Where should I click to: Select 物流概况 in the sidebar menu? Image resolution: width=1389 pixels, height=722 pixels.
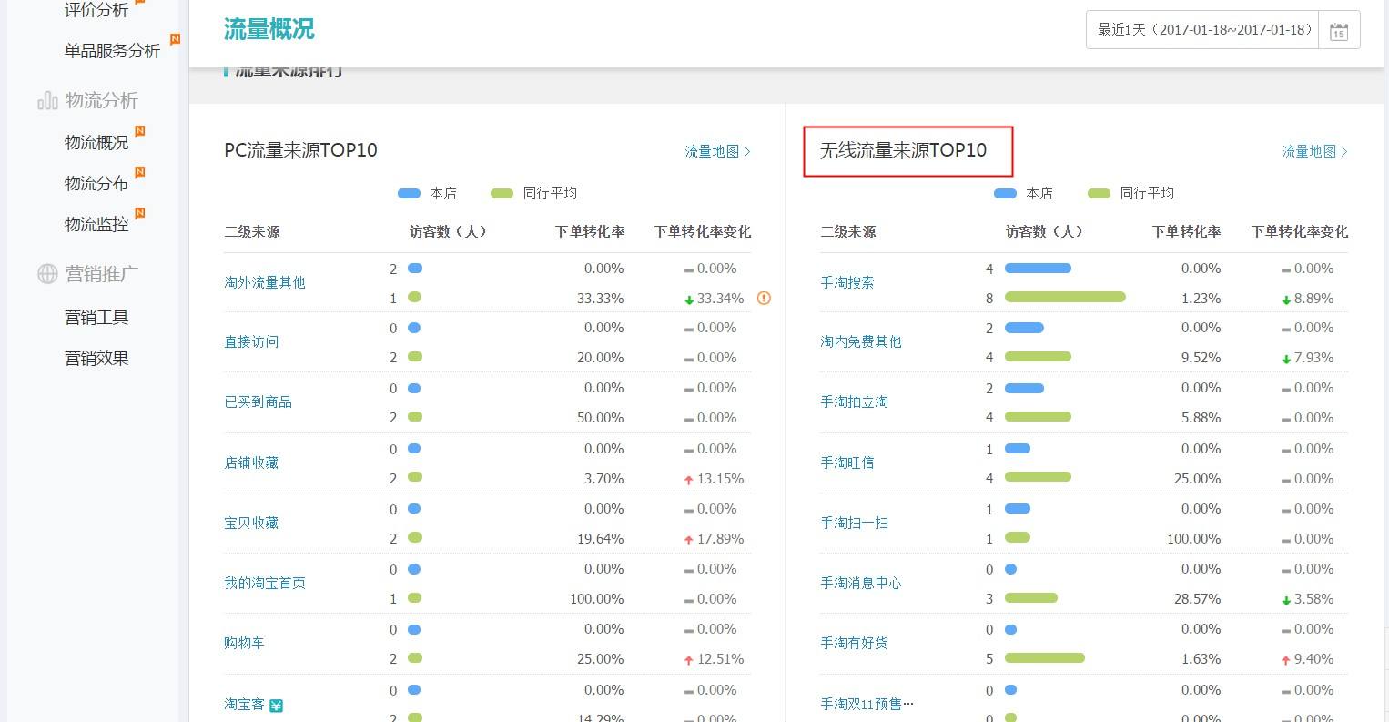click(x=96, y=142)
